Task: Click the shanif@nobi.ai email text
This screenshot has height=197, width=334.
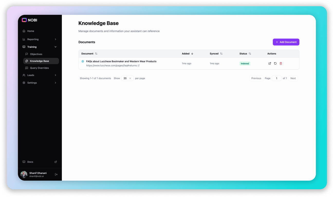Action: pyautogui.click(x=36, y=176)
